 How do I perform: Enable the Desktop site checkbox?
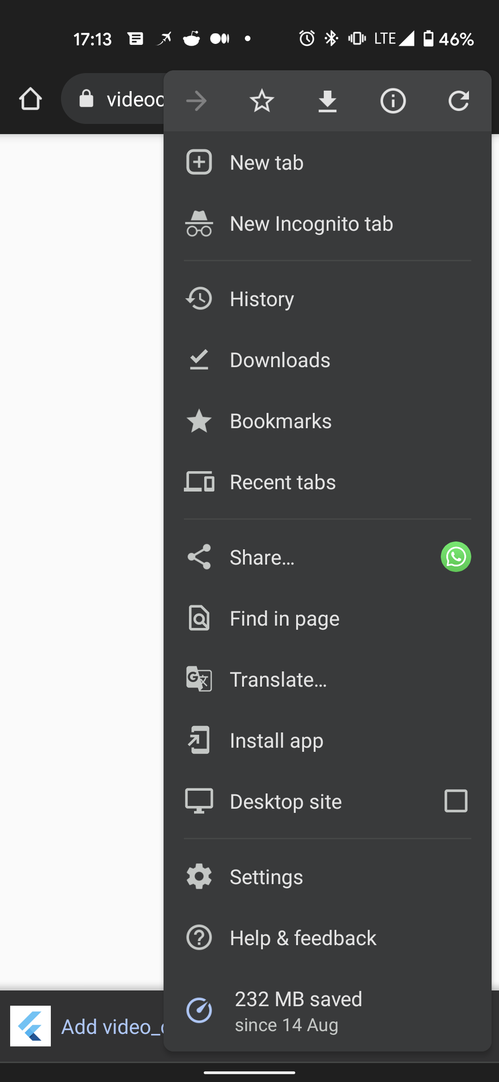456,801
